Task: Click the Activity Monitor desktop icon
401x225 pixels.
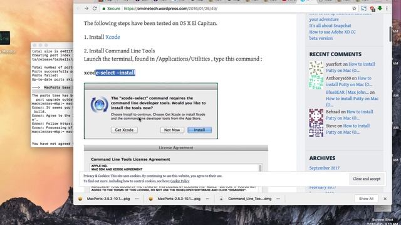Action: pos(5,38)
